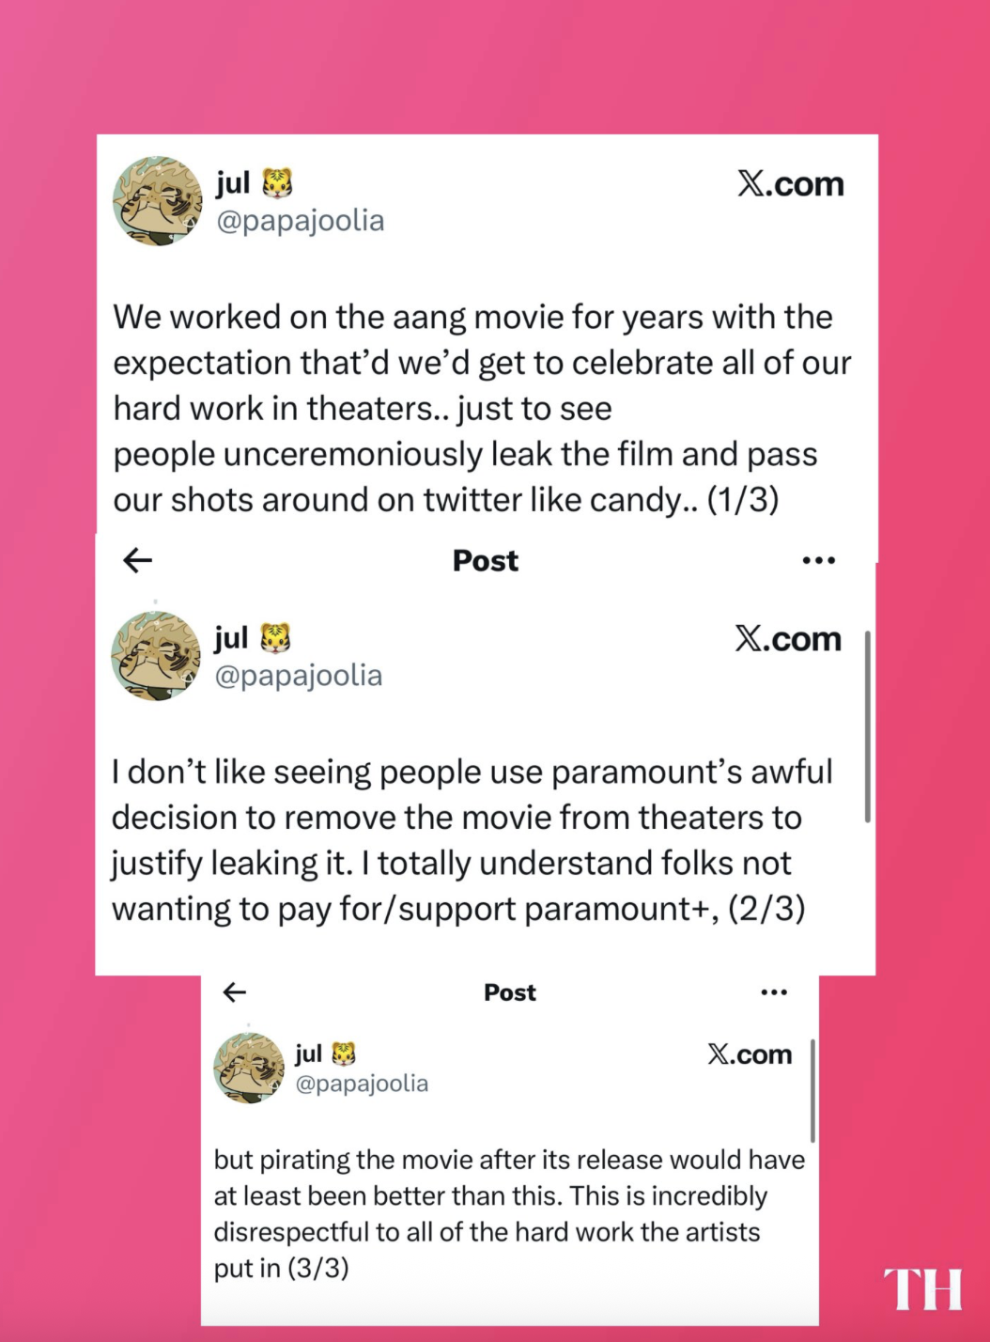Viewport: 990px width, 1342px height.
Task: Click the scrollbar beside the (3/3) tweet
Action: tap(812, 1090)
